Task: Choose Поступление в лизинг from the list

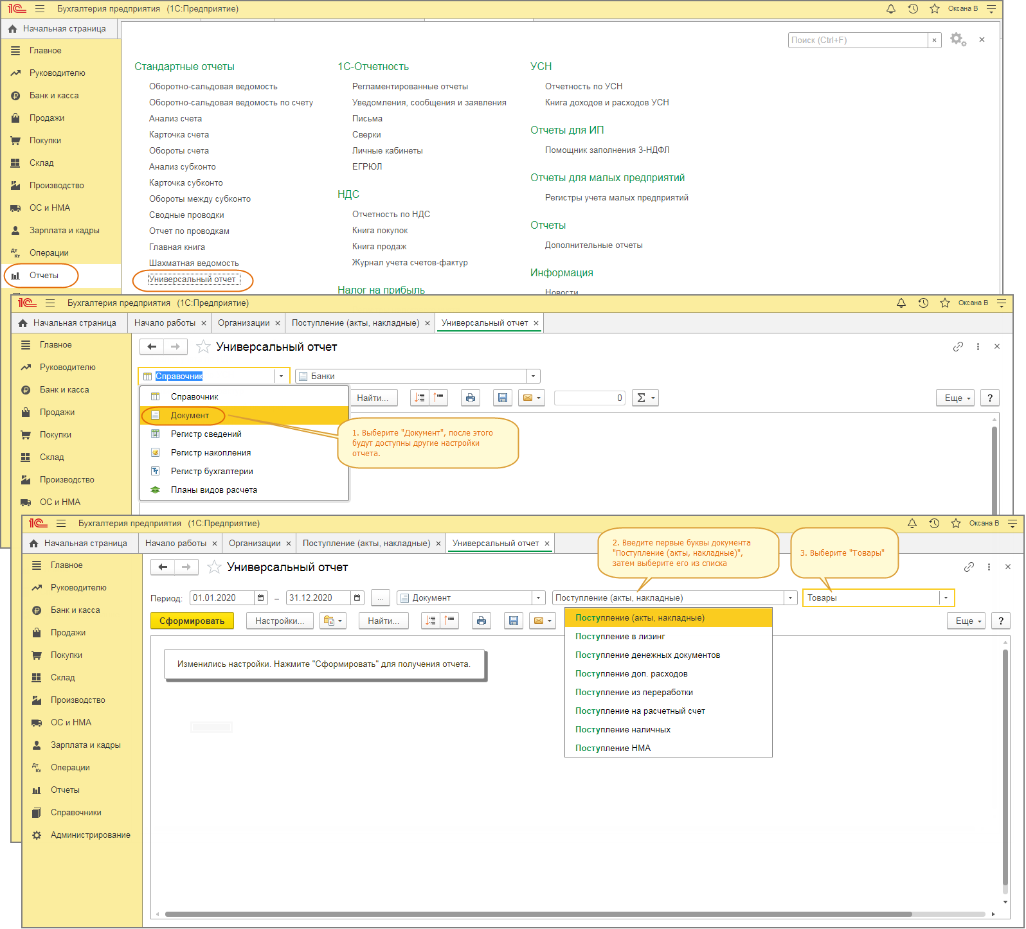Action: [620, 637]
